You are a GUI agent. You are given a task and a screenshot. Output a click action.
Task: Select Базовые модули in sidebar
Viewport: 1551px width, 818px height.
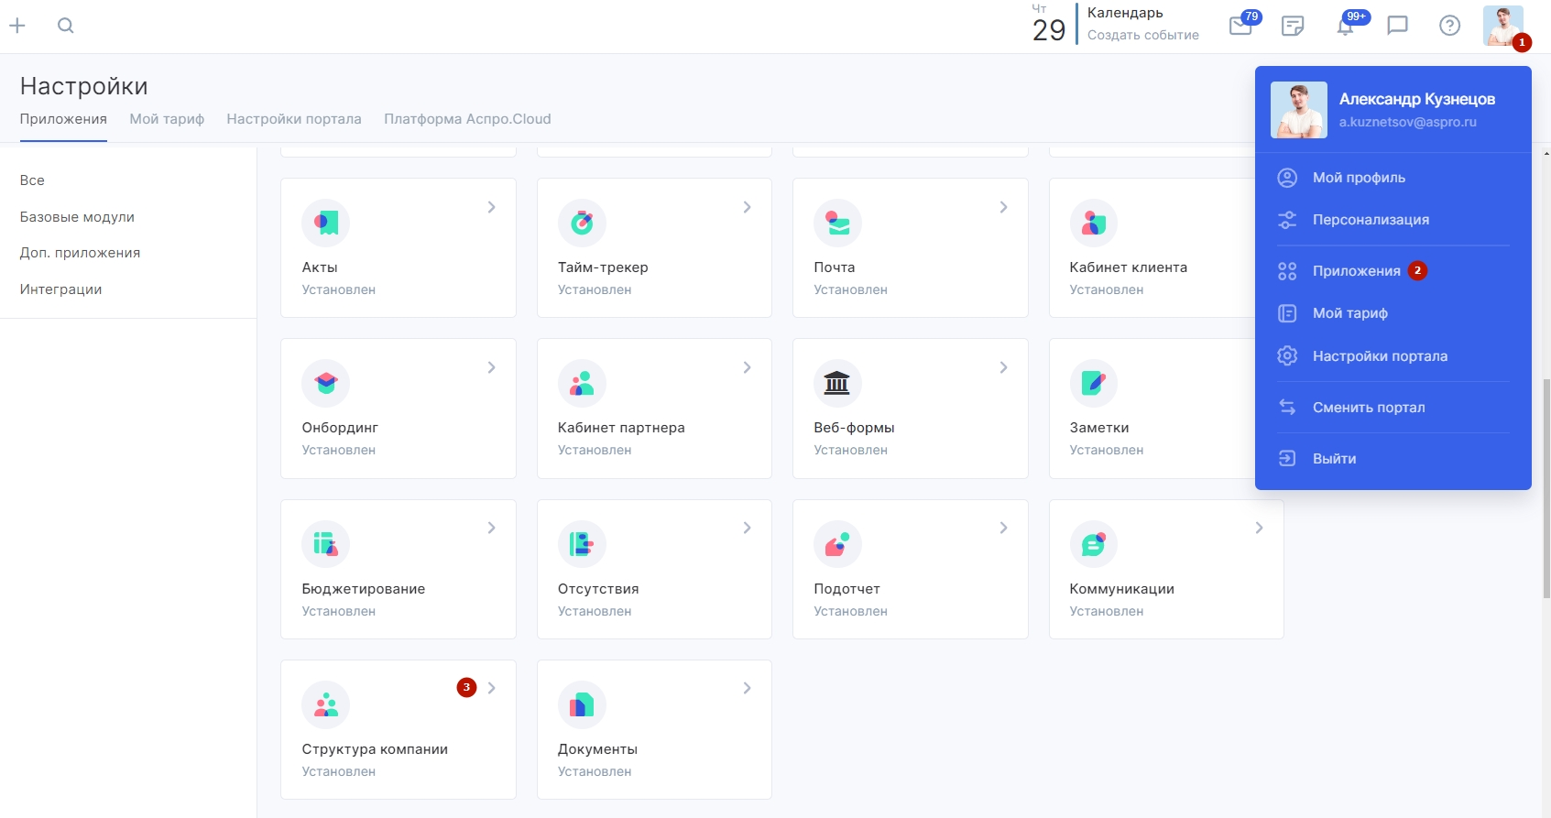pos(77,217)
